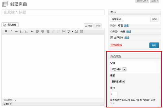Align text left
The image size is (163, 108).
pyautogui.click(x=37, y=31)
